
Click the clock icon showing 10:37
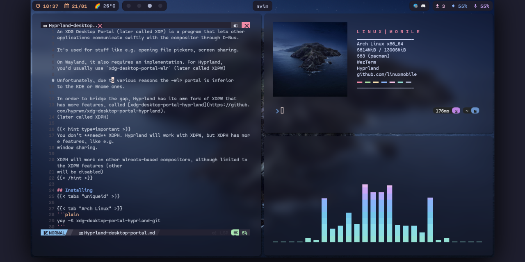(x=38, y=6)
